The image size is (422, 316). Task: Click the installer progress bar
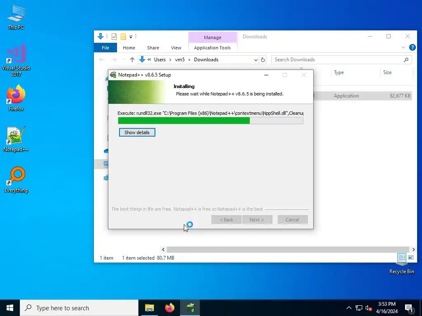coord(211,121)
